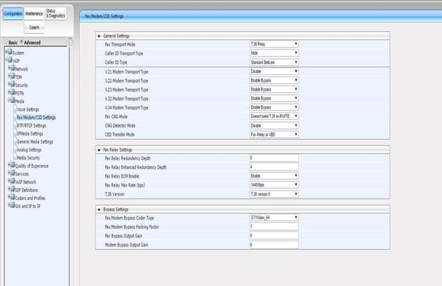Viewport: 442px width, 286px height.
Task: Click Fax Relay Enhanced Redundancy Depth field
Action: click(x=274, y=167)
